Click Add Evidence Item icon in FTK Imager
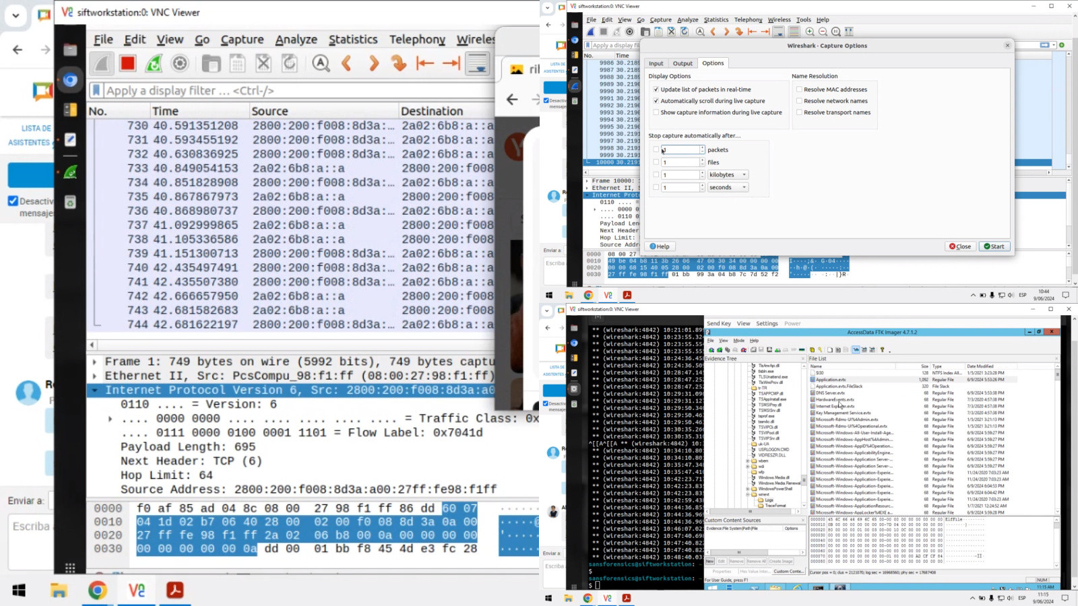Viewport: 1078px width, 606px height. coord(711,349)
